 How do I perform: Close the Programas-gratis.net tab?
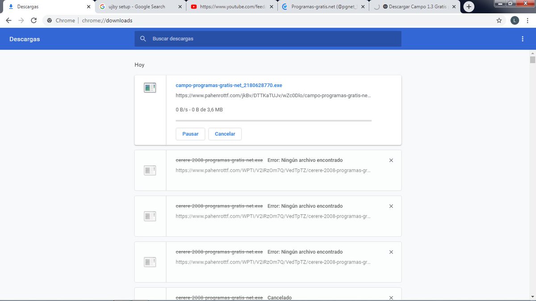(363, 7)
